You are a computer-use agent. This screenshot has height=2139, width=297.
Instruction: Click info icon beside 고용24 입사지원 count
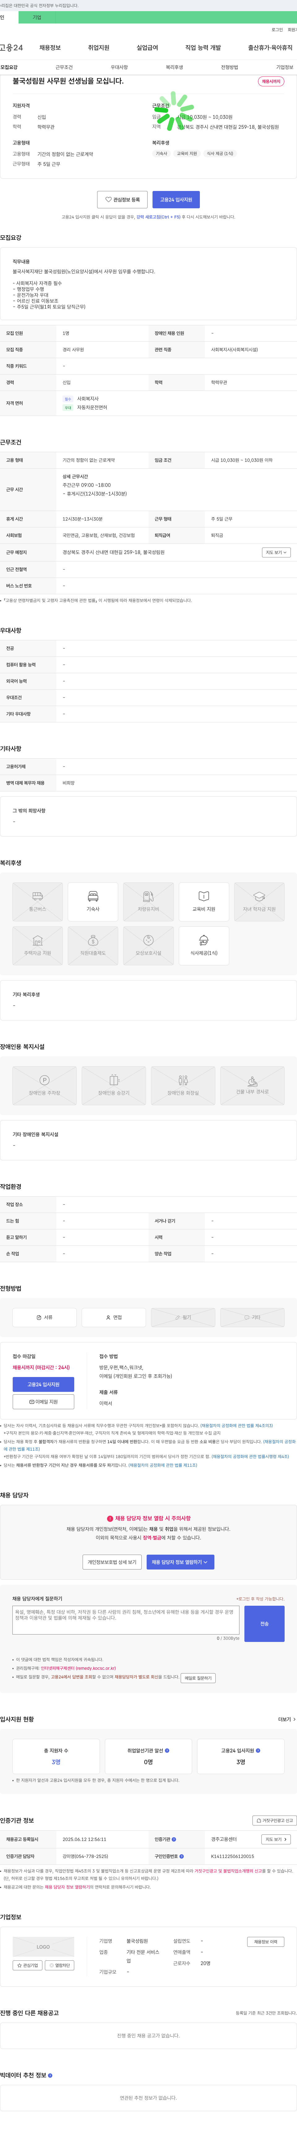(258, 1750)
